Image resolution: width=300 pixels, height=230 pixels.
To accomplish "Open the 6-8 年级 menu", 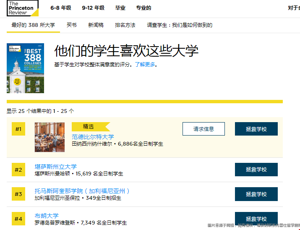I will pyautogui.click(x=61, y=8).
